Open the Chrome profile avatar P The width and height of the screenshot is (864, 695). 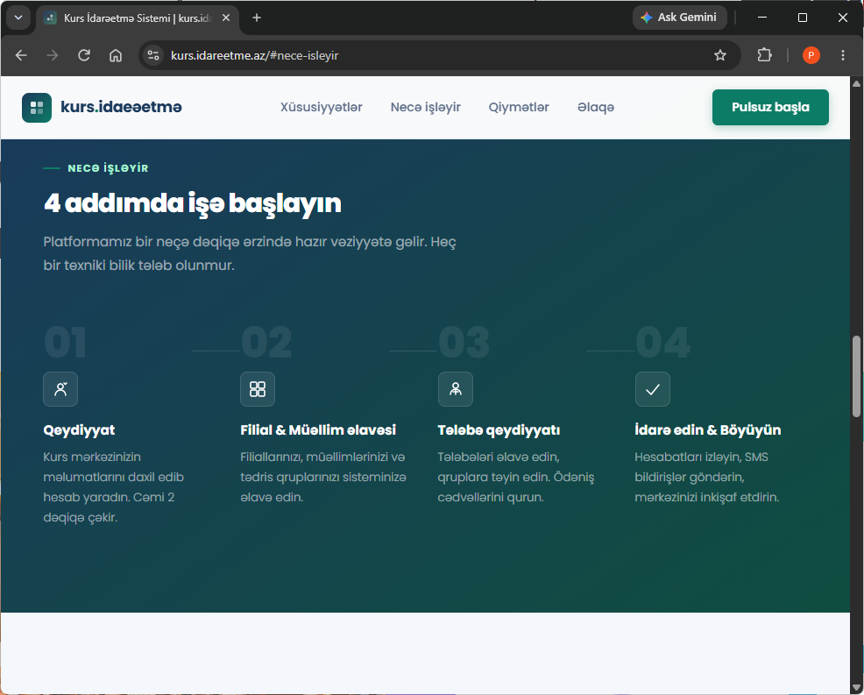[x=811, y=55]
